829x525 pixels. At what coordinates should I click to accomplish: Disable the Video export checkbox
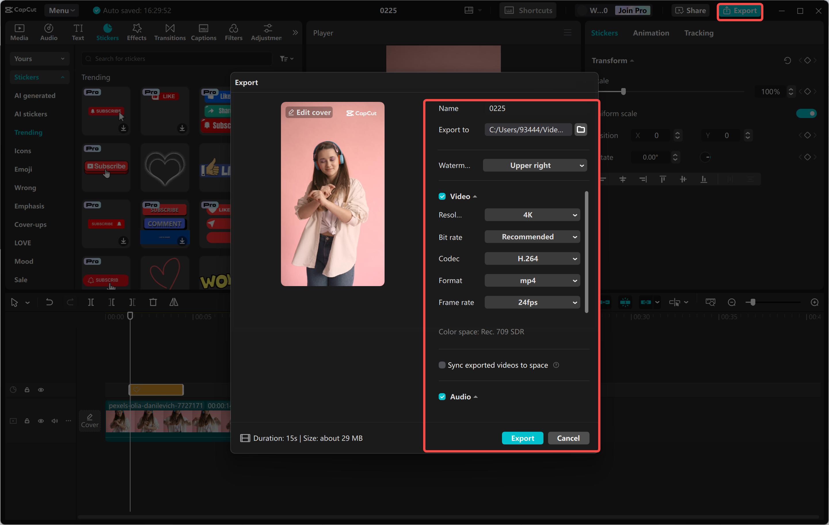442,196
